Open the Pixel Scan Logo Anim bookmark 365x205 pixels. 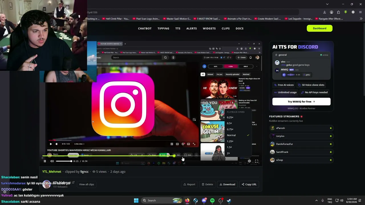point(146,19)
